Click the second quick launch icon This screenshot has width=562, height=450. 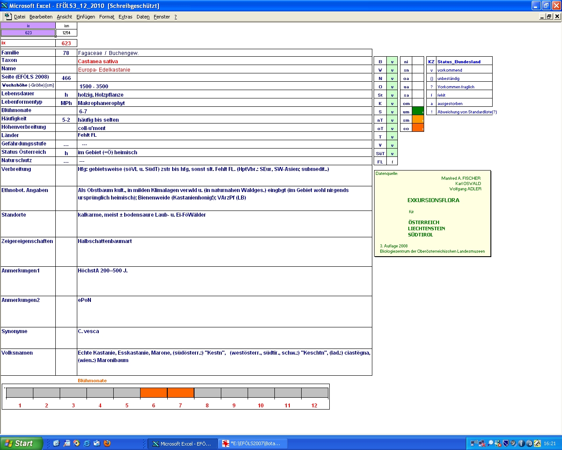point(66,443)
